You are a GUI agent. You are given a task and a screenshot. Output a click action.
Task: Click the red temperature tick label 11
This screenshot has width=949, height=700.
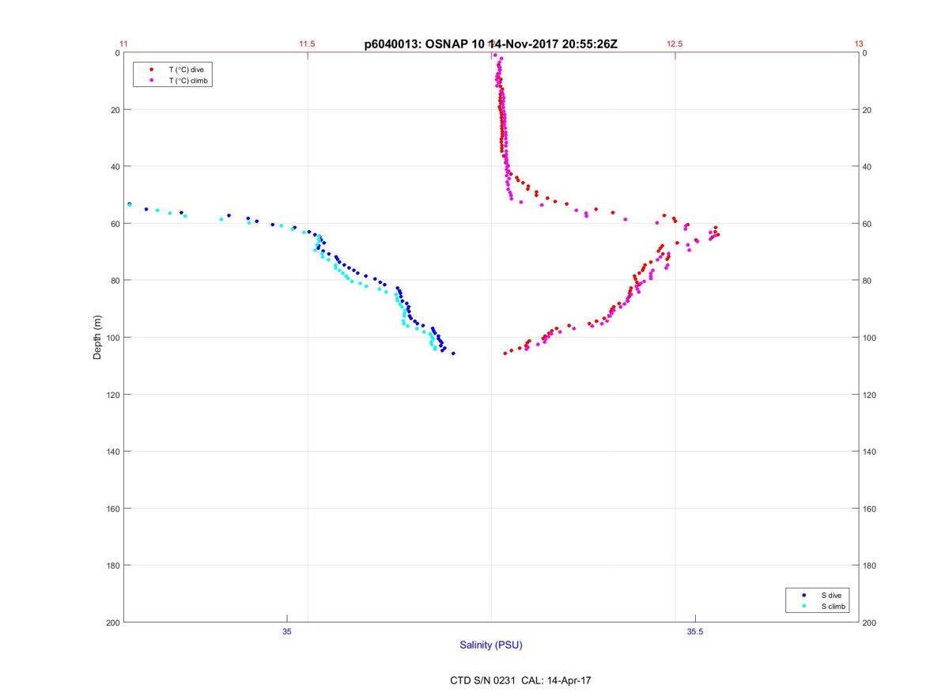pos(123,44)
